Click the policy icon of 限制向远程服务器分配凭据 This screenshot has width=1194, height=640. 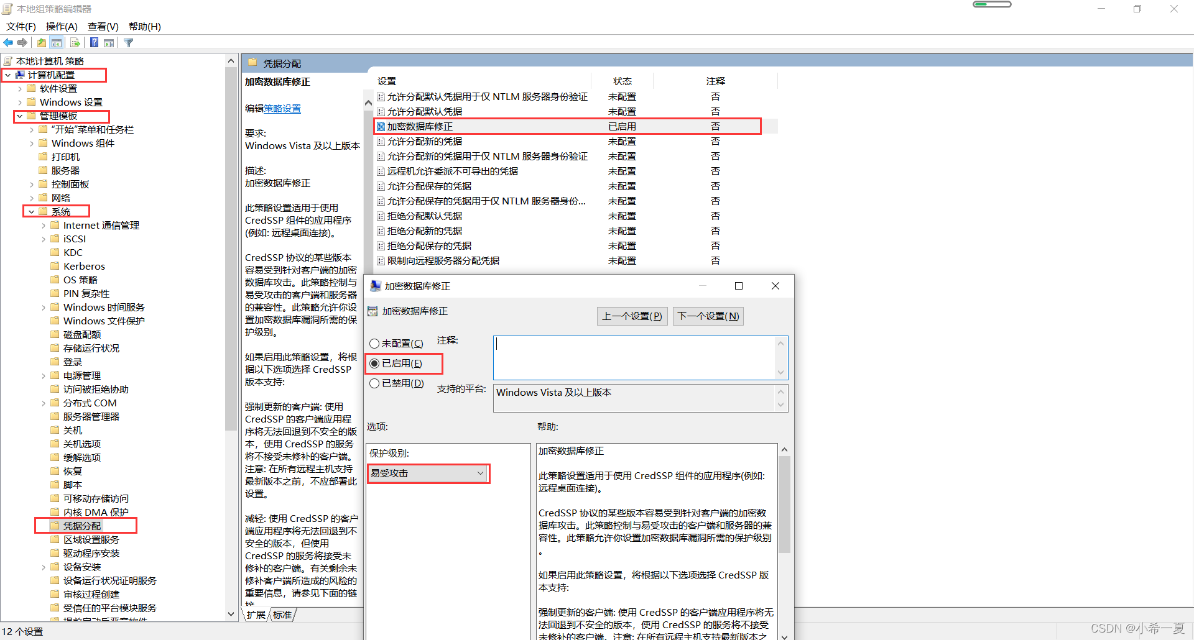[381, 260]
